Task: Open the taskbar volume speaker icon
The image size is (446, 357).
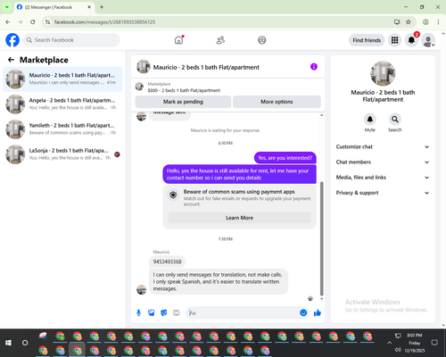Action: click(398, 350)
